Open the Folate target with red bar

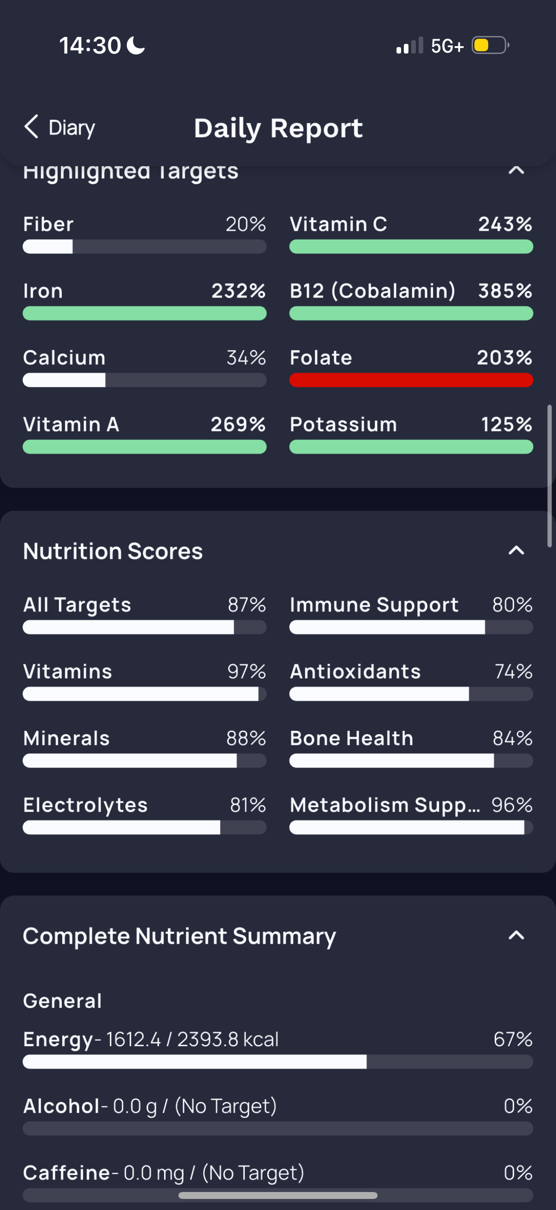point(411,367)
